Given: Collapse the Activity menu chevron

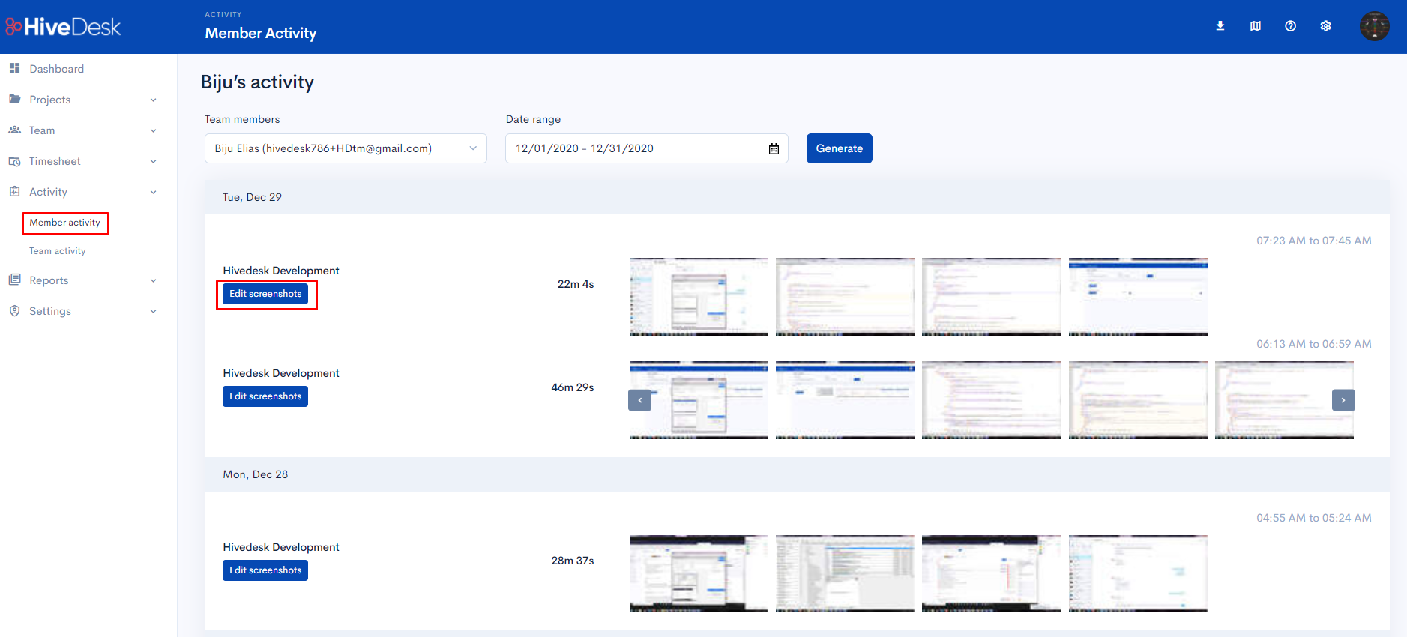Looking at the screenshot, I should (x=154, y=192).
